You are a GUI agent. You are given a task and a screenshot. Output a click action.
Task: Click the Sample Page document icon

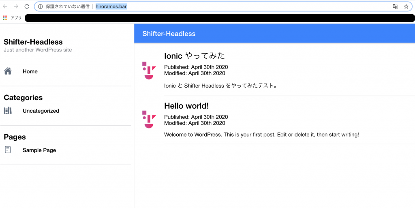(8, 150)
